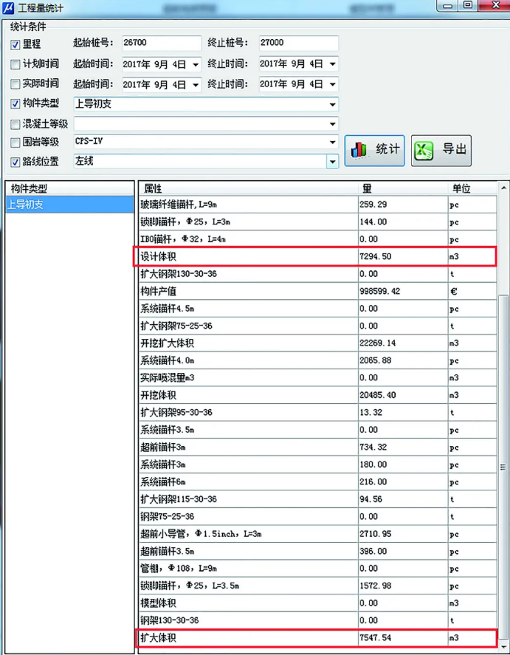Click the 系统锚杆4.5m row
This screenshot has height=655, width=510.
[x=318, y=309]
